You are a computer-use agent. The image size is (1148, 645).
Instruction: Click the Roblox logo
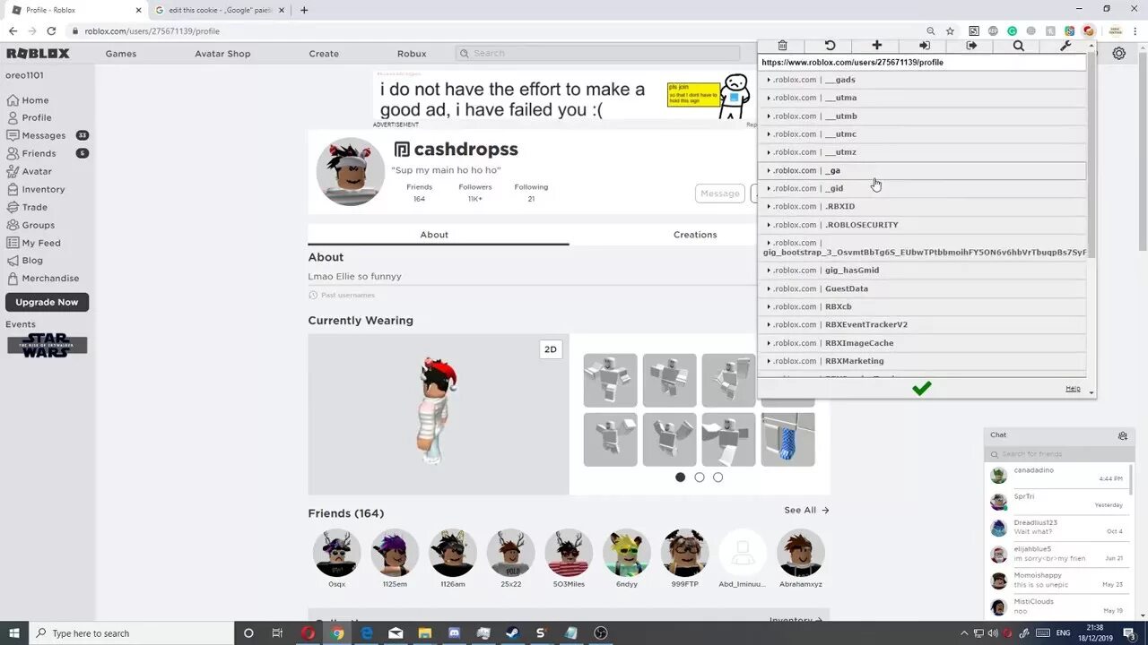(38, 54)
